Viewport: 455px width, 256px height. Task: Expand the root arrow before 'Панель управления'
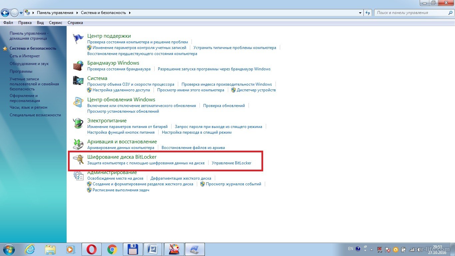[33, 13]
